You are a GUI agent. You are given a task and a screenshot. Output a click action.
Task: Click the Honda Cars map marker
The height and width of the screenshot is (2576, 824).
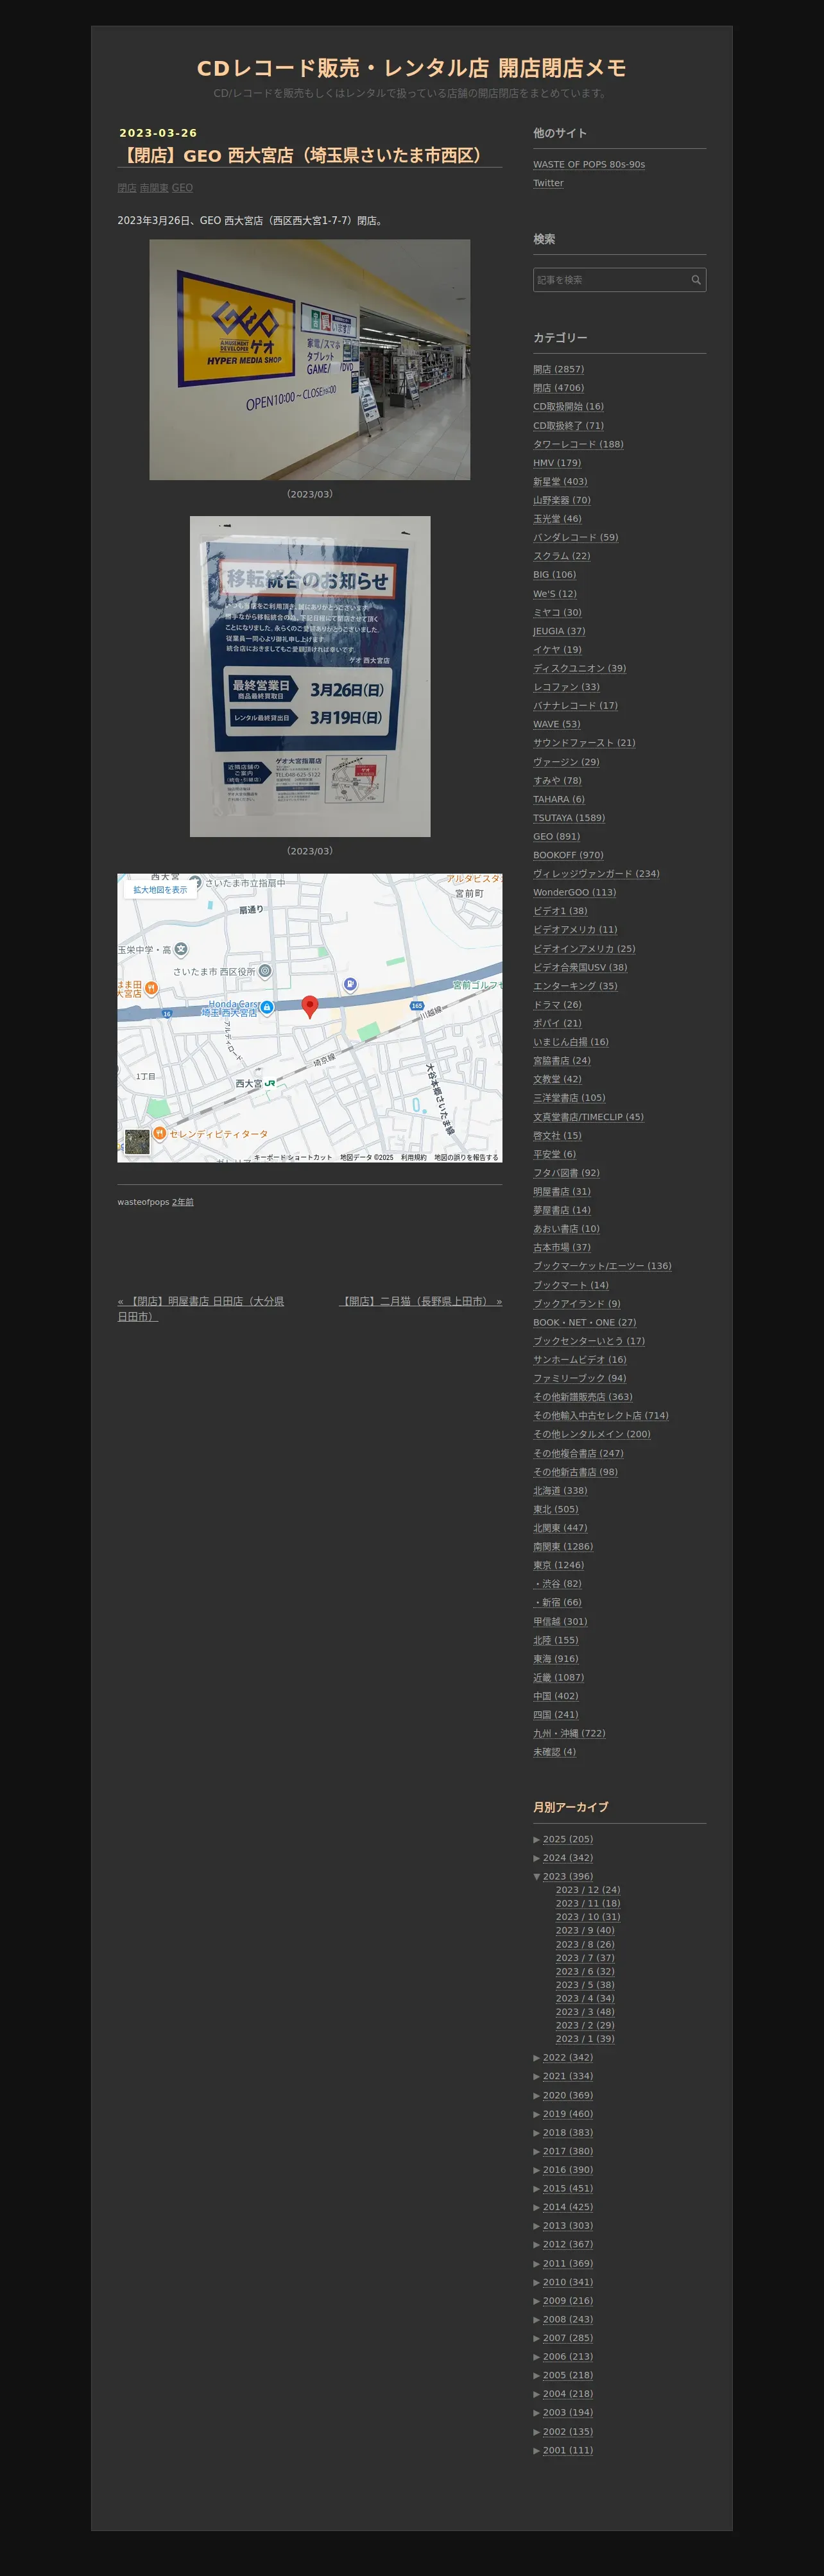coord(267,1007)
